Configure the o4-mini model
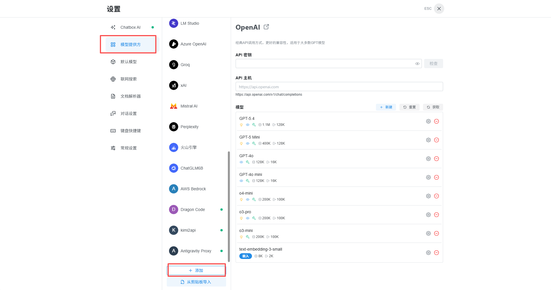 coord(428,196)
